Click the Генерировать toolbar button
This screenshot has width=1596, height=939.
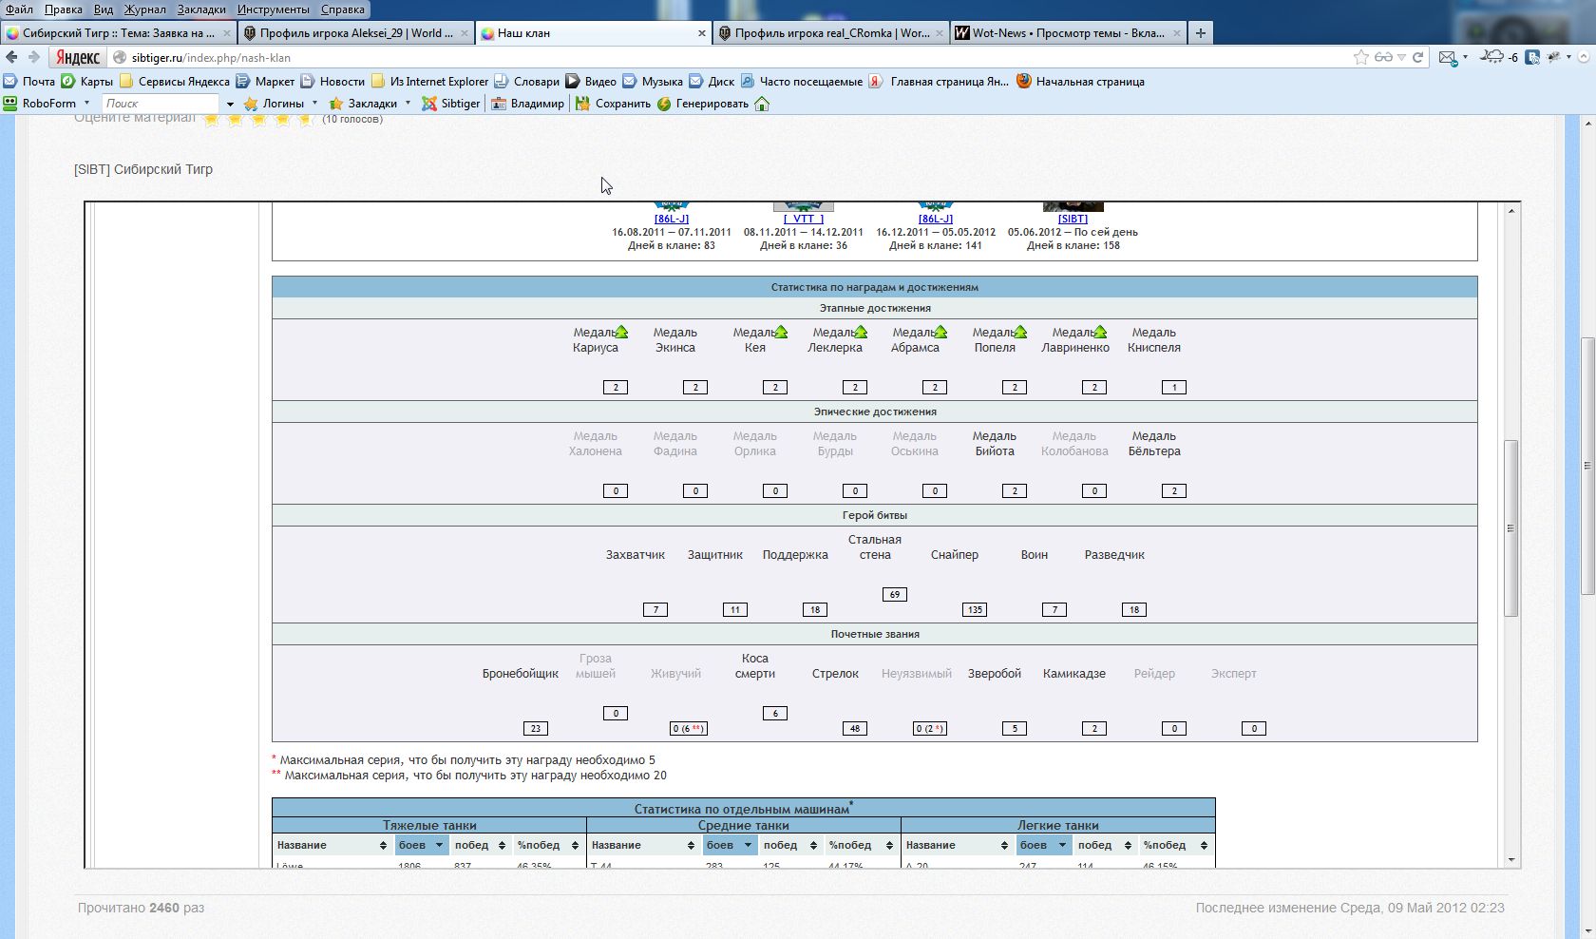[702, 104]
